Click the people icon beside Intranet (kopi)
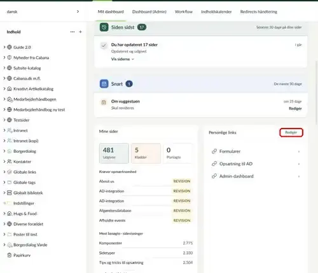 coord(10,141)
